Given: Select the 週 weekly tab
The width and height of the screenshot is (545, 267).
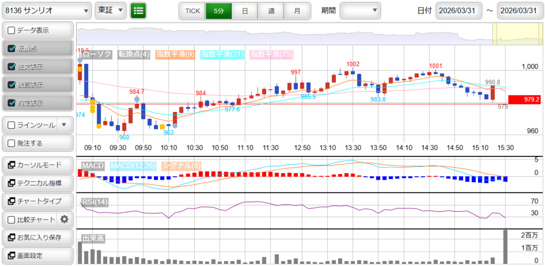Looking at the screenshot, I should tap(271, 11).
